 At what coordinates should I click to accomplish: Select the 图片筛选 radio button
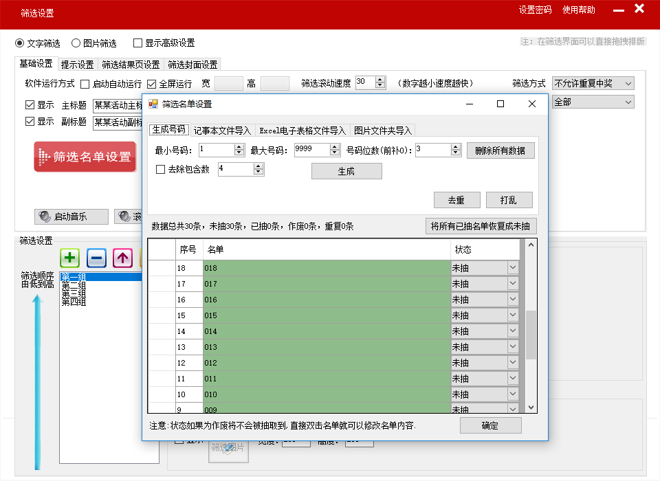pos(76,43)
